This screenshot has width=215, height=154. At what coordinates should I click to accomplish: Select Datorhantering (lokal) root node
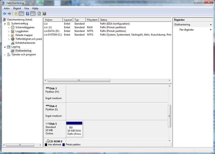(20, 20)
